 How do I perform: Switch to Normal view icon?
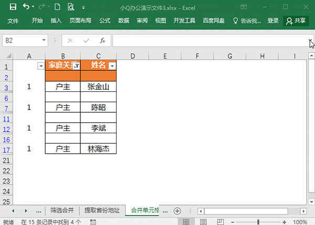tap(186, 222)
